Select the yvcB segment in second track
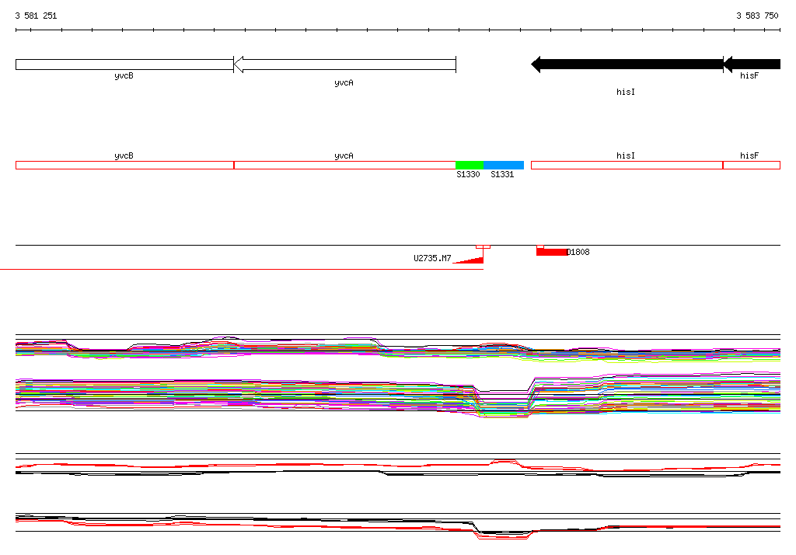Image resolution: width=796 pixels, height=555 pixels. (124, 165)
